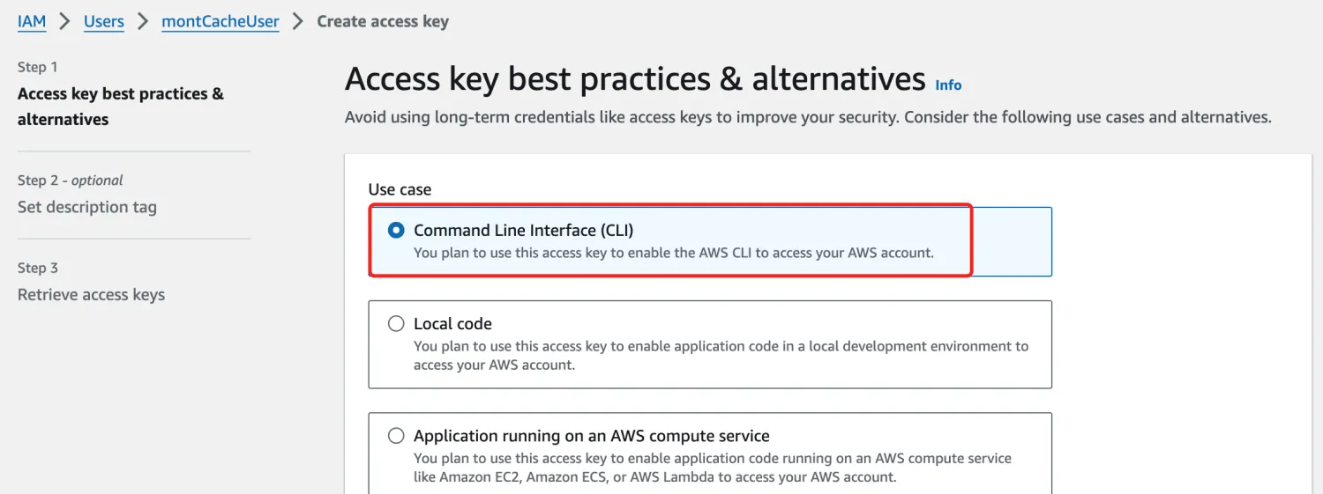The height and width of the screenshot is (494, 1323).
Task: Click the chevron between Users and montCacheUser
Action: tap(143, 21)
